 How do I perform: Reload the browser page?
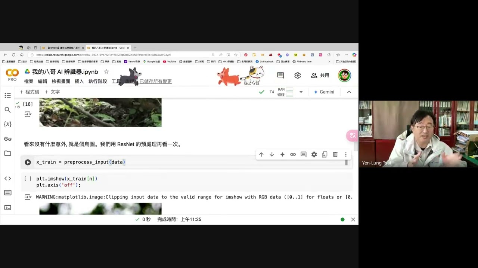click(13, 55)
